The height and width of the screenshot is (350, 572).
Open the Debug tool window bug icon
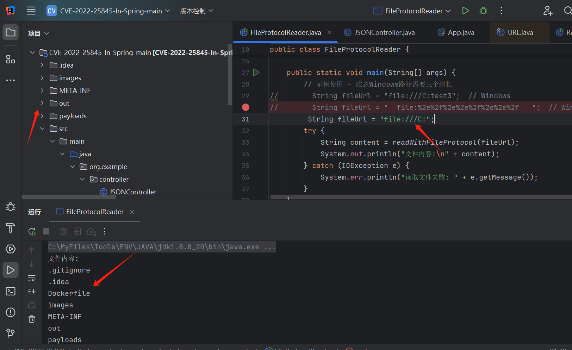[x=11, y=207]
